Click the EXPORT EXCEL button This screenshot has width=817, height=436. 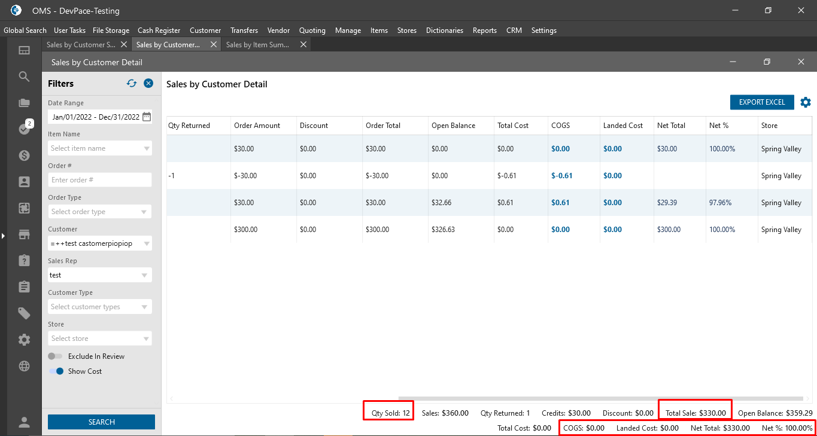(x=761, y=102)
